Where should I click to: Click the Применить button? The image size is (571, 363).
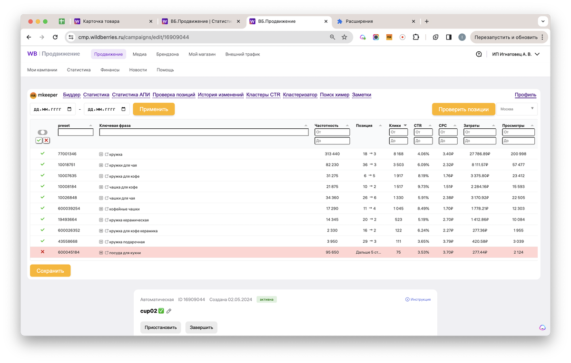(154, 109)
